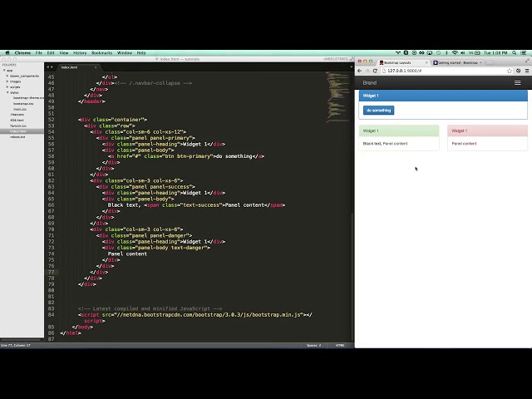Open the tab list dropdown in Sublime
The height and width of the screenshot is (399, 532).
click(351, 66)
